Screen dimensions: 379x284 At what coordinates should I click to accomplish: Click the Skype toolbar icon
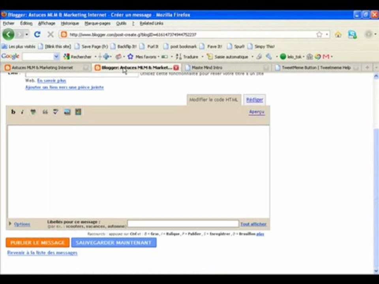(352, 35)
